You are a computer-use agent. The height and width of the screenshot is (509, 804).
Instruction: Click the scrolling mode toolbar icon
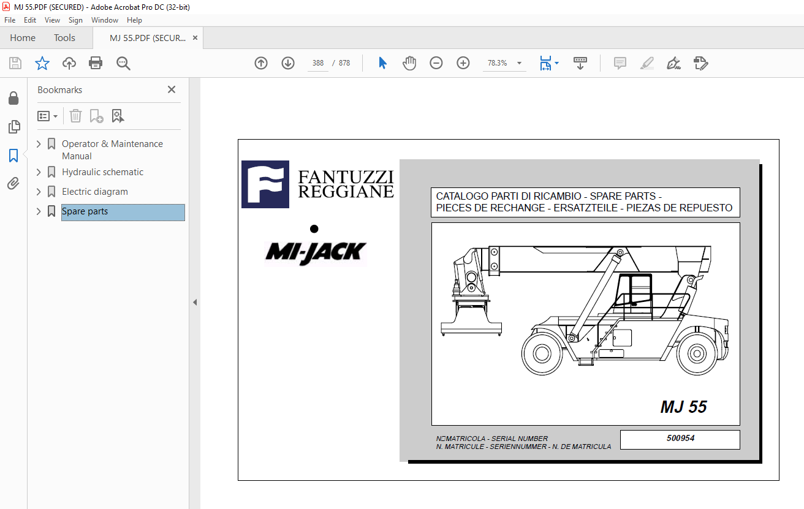[580, 63]
